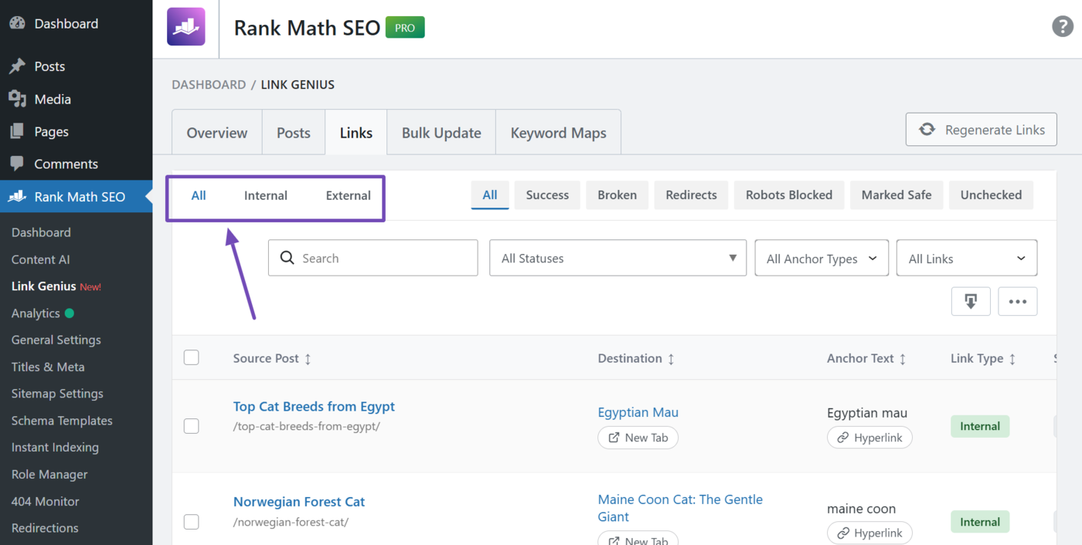Viewport: 1082px width, 545px height.
Task: Click the Regenerate Links button
Action: [x=981, y=129]
